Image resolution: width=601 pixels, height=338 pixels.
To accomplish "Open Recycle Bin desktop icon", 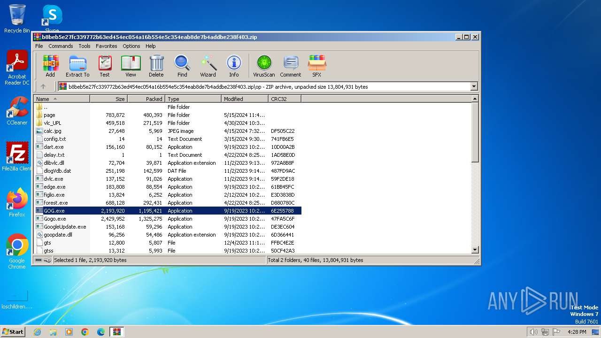I will coord(17,19).
